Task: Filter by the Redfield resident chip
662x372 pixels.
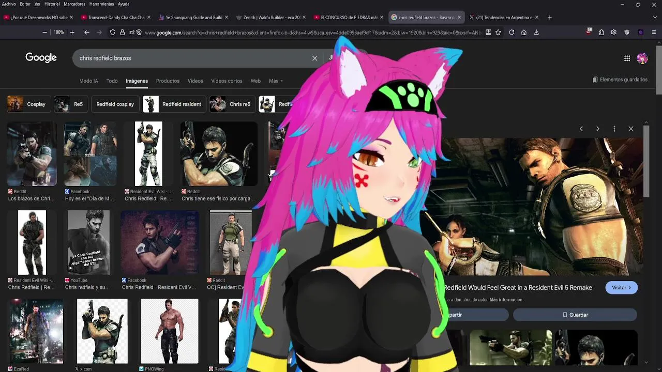Action: (174, 104)
